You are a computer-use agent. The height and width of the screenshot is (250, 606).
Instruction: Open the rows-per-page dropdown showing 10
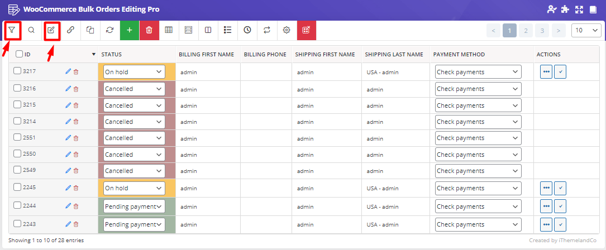tap(586, 30)
